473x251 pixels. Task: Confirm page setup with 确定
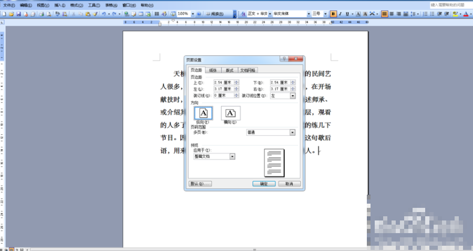[264, 184]
